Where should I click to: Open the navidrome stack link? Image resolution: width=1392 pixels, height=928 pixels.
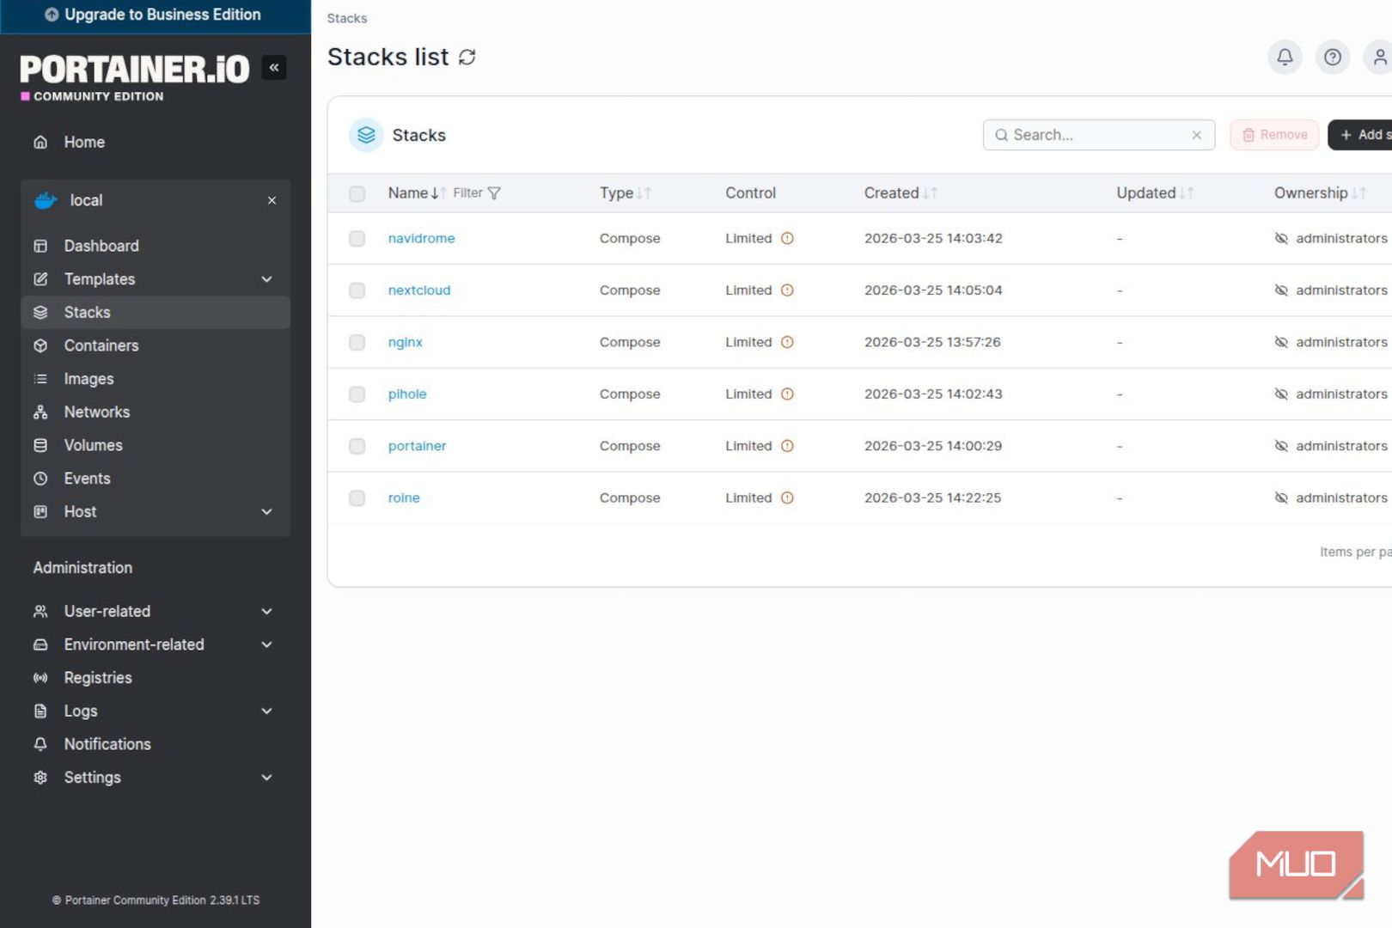(421, 239)
